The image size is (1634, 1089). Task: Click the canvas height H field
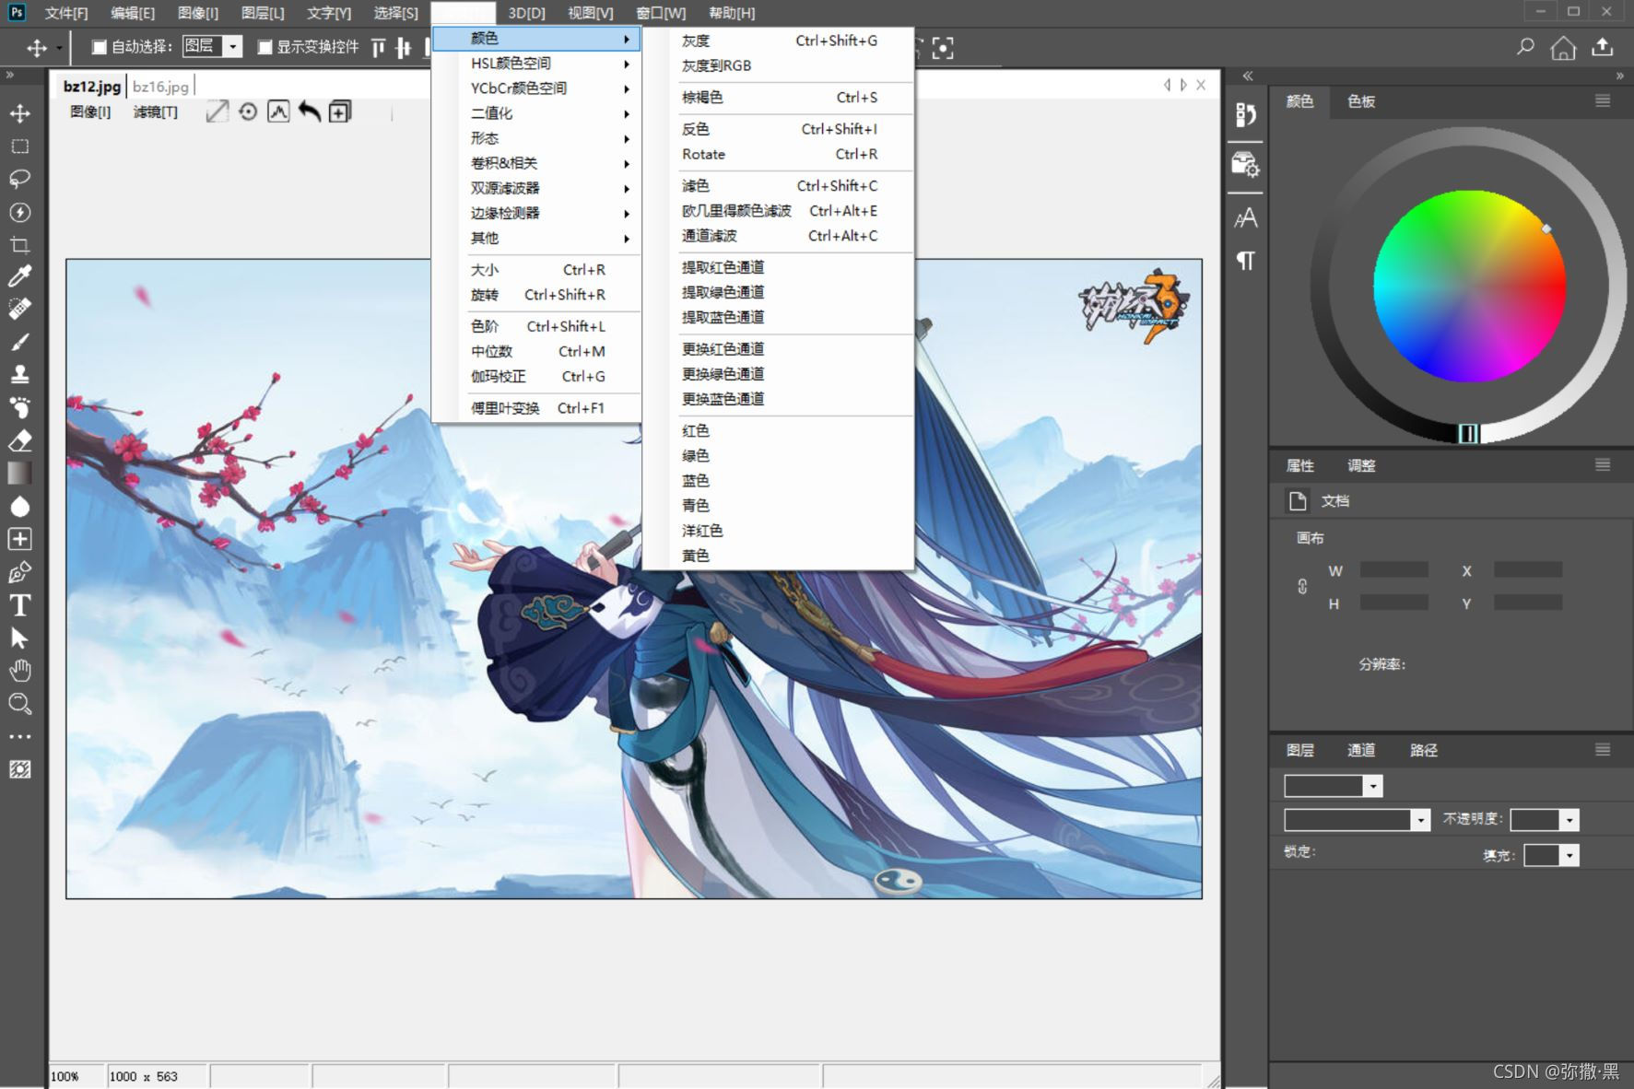click(1393, 603)
